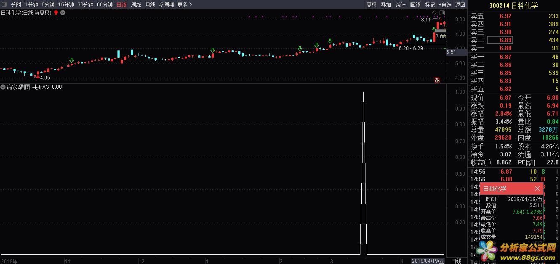The width and height of the screenshot is (560, 264).
Task: Select the 30分钟 period tab
Action: click(x=85, y=5)
